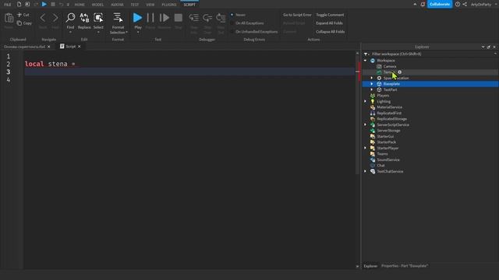Open the Format Selection dropdown arrow
The image size is (499, 280).
point(126,33)
